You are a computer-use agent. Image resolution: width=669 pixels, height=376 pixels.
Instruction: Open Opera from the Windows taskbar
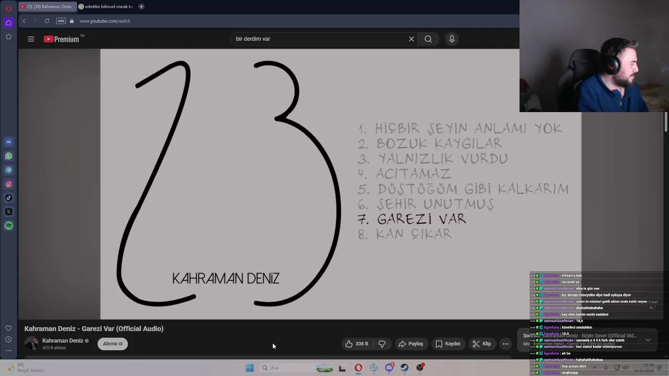[x=359, y=368]
